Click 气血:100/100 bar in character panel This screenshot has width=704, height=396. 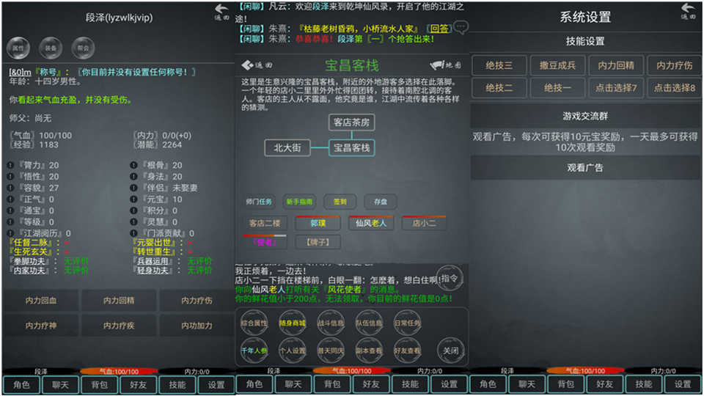click(119, 371)
